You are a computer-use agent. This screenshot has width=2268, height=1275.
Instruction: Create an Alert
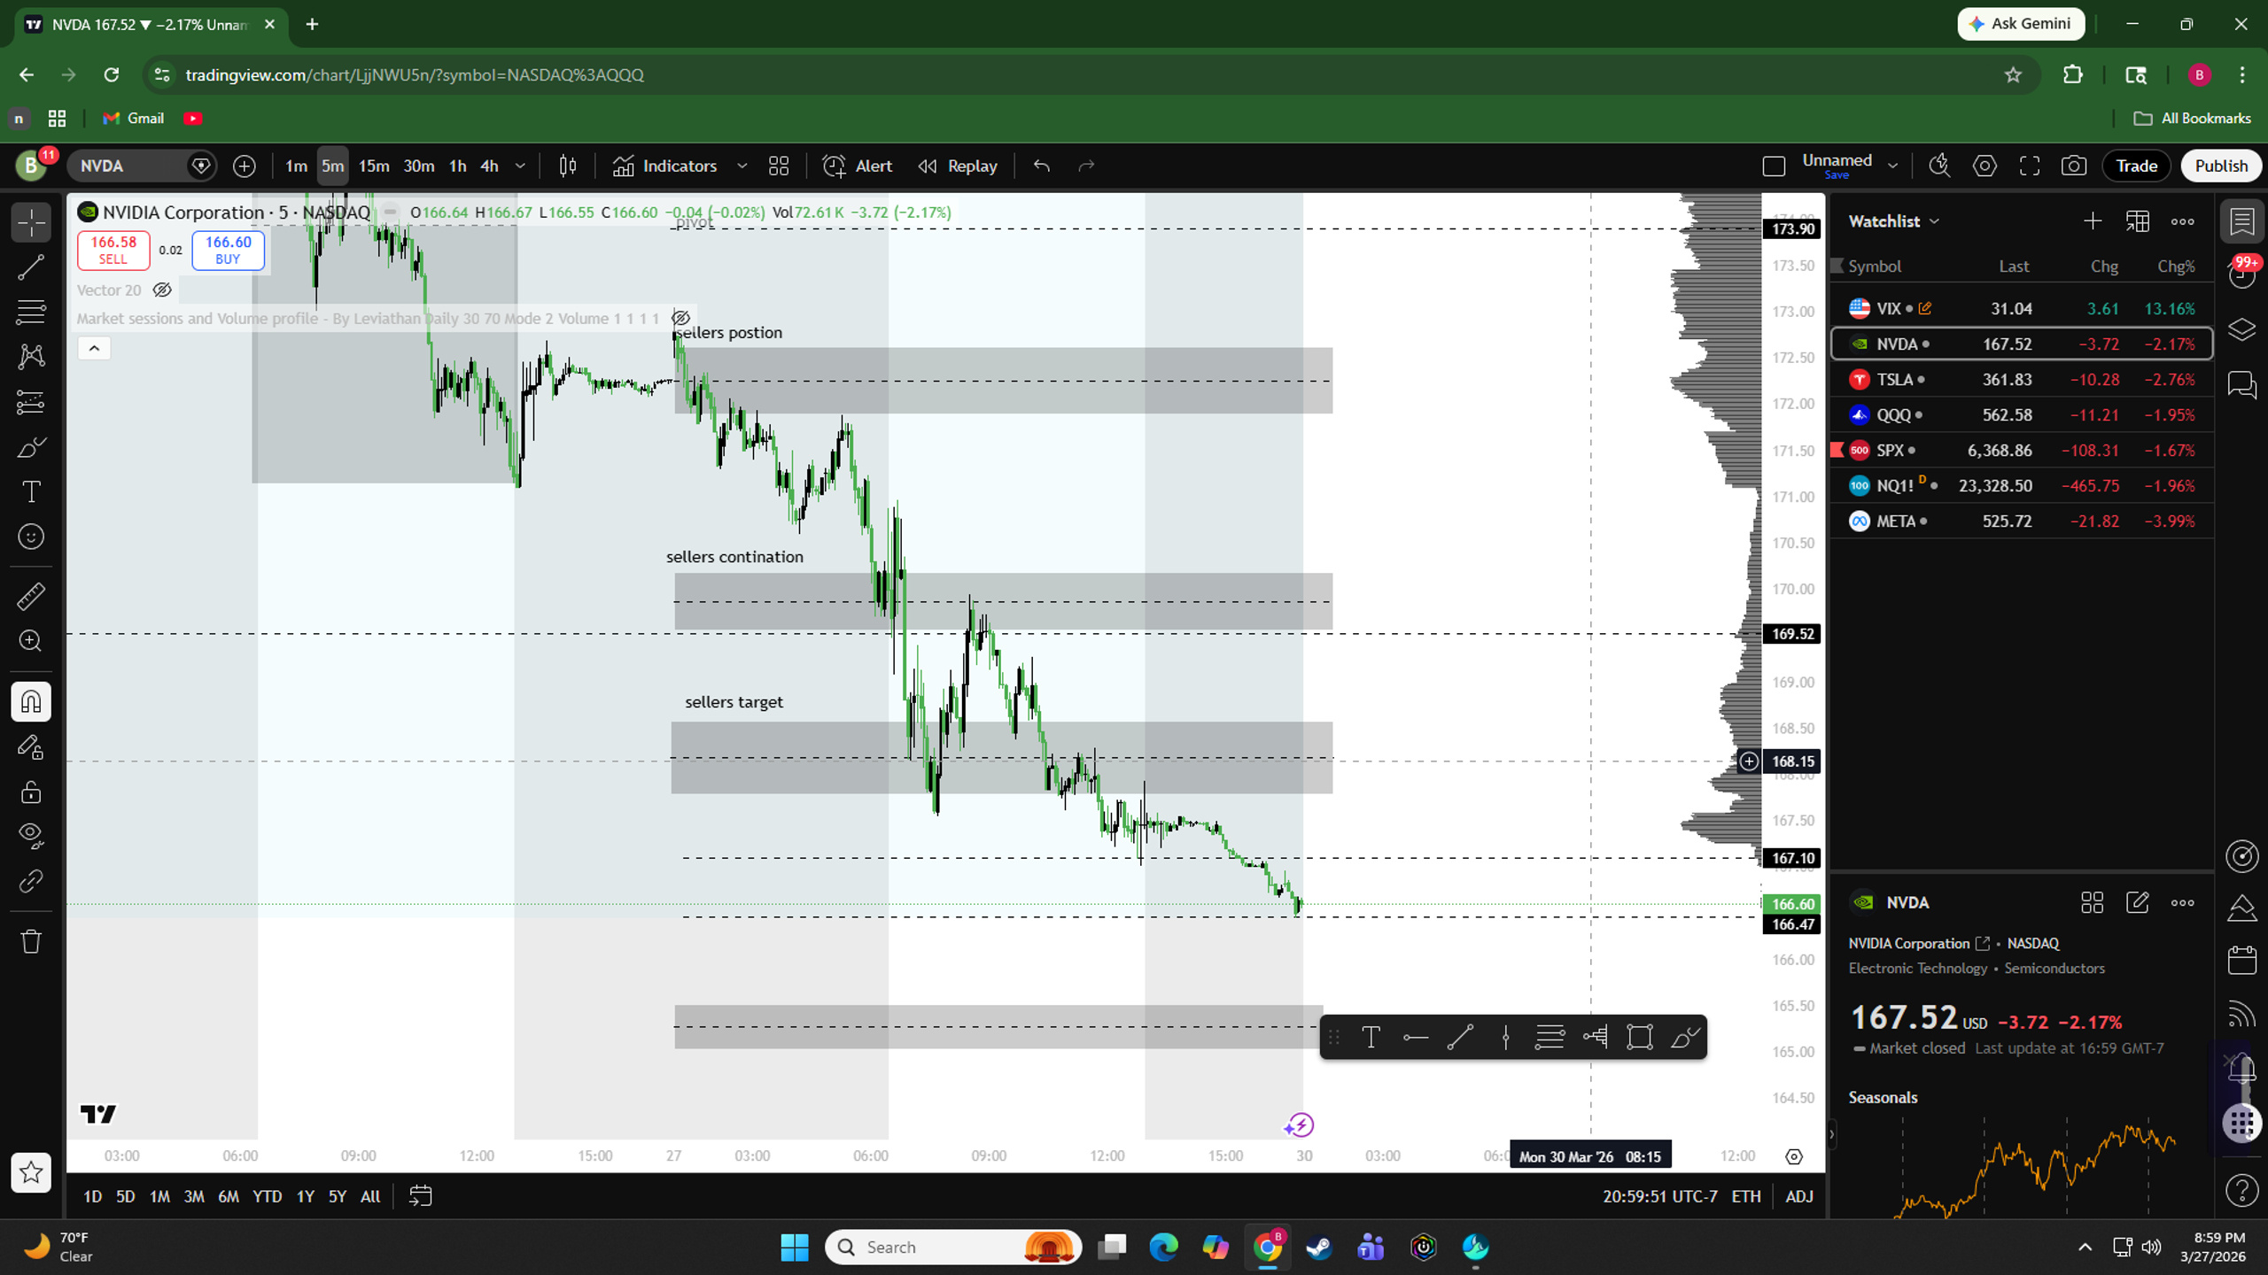[858, 166]
